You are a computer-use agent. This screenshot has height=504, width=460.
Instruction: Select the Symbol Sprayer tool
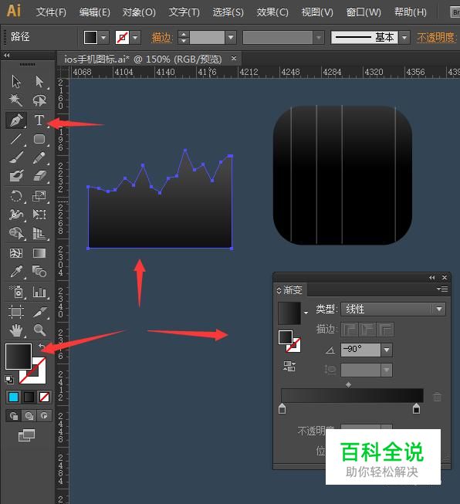click(16, 292)
